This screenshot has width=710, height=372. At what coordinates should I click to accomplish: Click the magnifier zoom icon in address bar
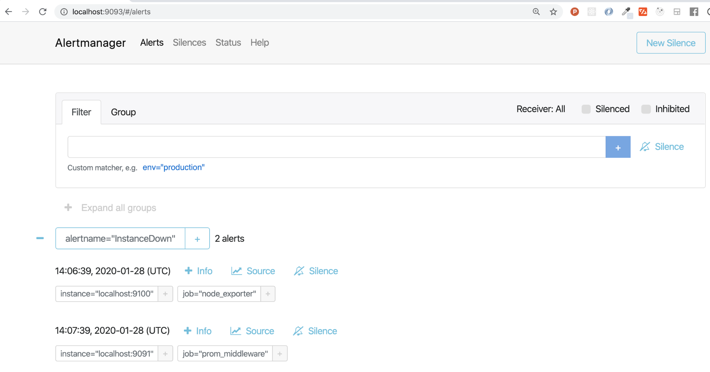(536, 12)
